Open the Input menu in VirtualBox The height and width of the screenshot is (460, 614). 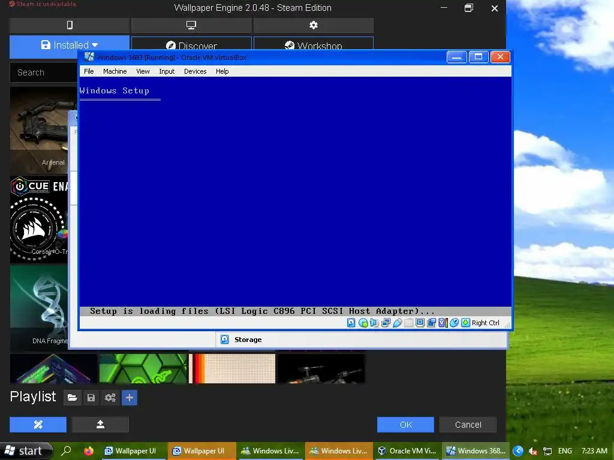[x=167, y=71]
